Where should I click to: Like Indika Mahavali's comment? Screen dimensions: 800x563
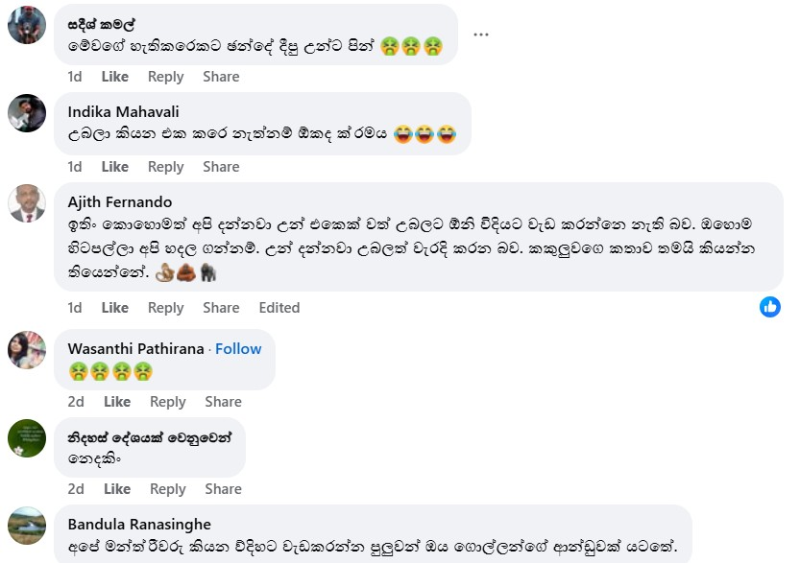[115, 167]
